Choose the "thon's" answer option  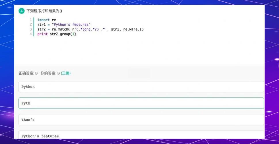point(141,120)
